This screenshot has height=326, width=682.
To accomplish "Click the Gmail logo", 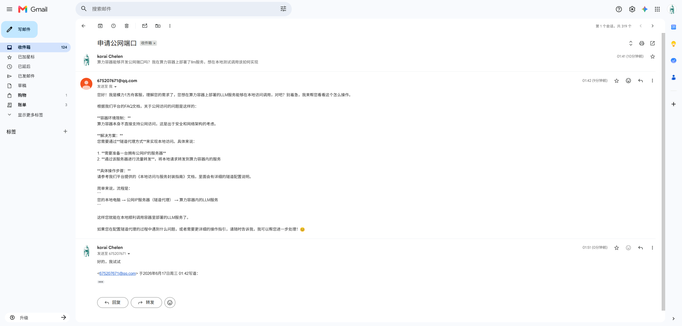I will (33, 9).
